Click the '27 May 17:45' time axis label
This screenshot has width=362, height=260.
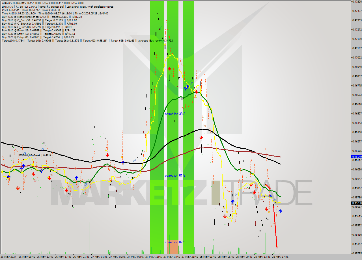pos(172,257)
